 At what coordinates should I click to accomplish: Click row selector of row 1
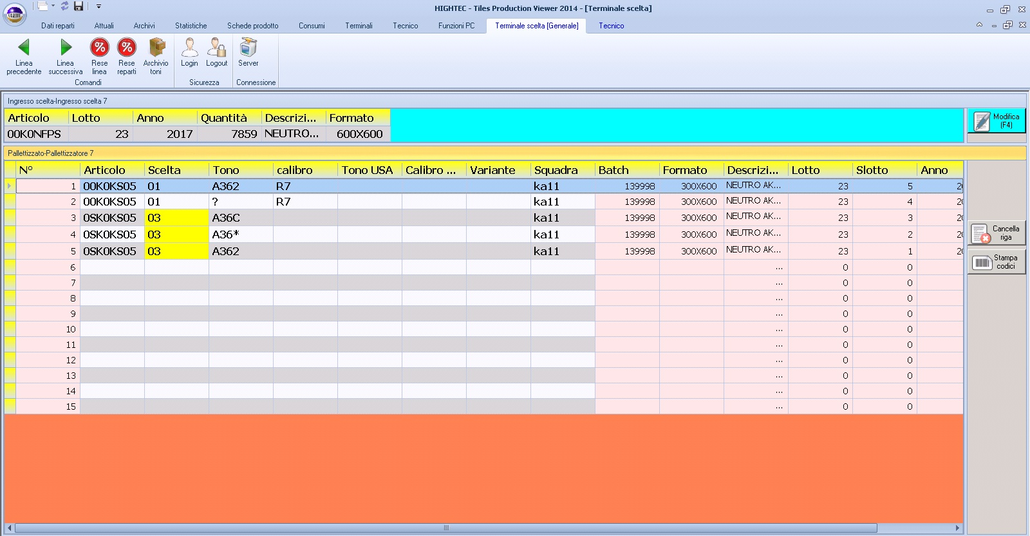tap(10, 186)
